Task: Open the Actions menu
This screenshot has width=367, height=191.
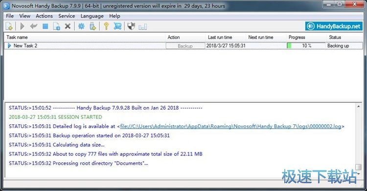Action: point(44,16)
